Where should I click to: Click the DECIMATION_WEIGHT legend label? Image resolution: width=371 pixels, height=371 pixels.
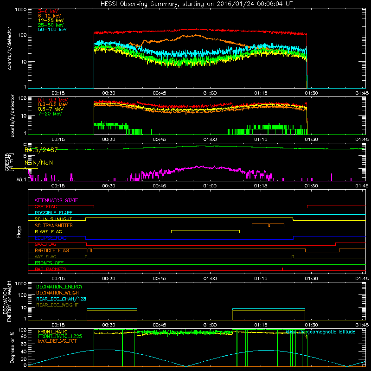pyautogui.click(x=59, y=293)
